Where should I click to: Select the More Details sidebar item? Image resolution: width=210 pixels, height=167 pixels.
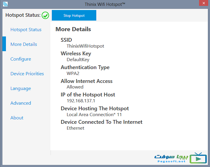coord(24,44)
